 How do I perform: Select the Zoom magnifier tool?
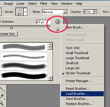click(1, 103)
